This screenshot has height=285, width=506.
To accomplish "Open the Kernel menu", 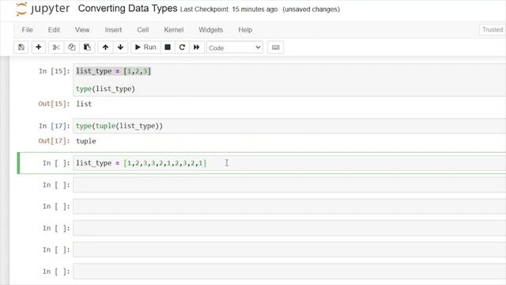I will click(174, 30).
